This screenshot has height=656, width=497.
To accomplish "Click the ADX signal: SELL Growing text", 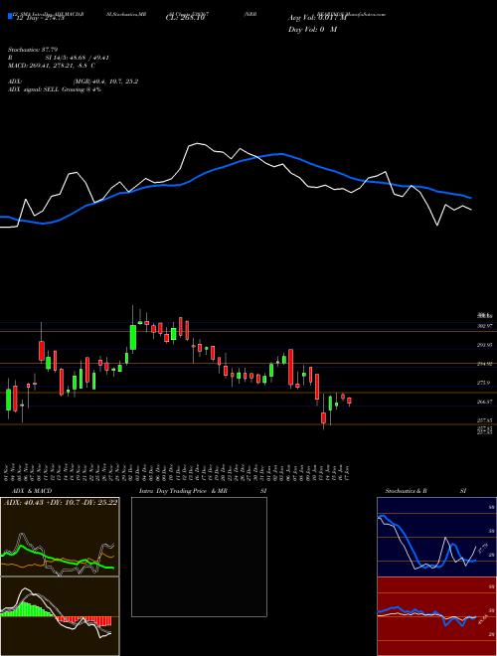I will coord(55,89).
